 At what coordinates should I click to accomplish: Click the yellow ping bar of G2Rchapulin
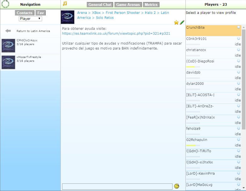click(x=191, y=145)
